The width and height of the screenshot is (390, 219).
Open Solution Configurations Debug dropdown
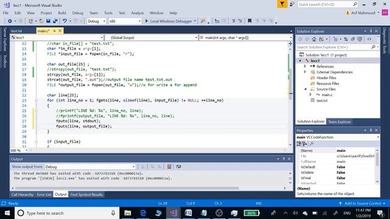[x=96, y=21]
